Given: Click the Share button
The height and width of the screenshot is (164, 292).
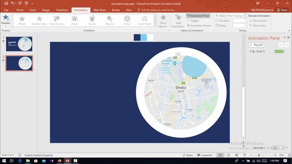Looking at the screenshot, I should (282, 10).
